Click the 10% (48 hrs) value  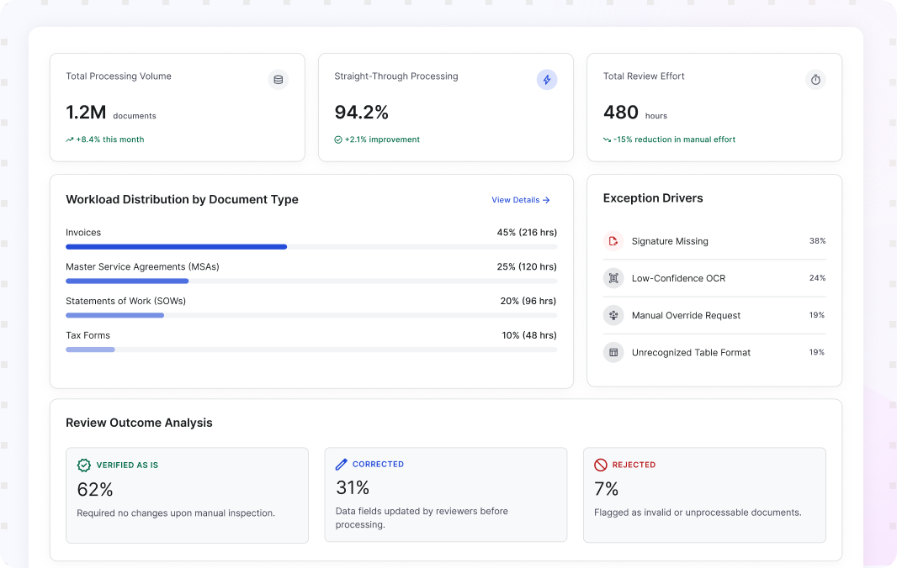point(529,335)
